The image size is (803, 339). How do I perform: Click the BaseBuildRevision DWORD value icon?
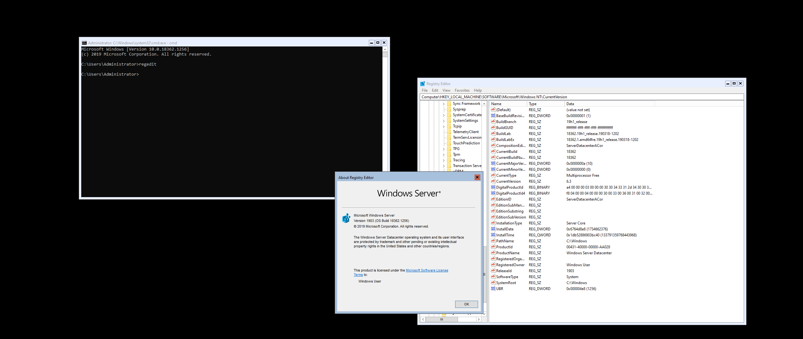click(493, 116)
